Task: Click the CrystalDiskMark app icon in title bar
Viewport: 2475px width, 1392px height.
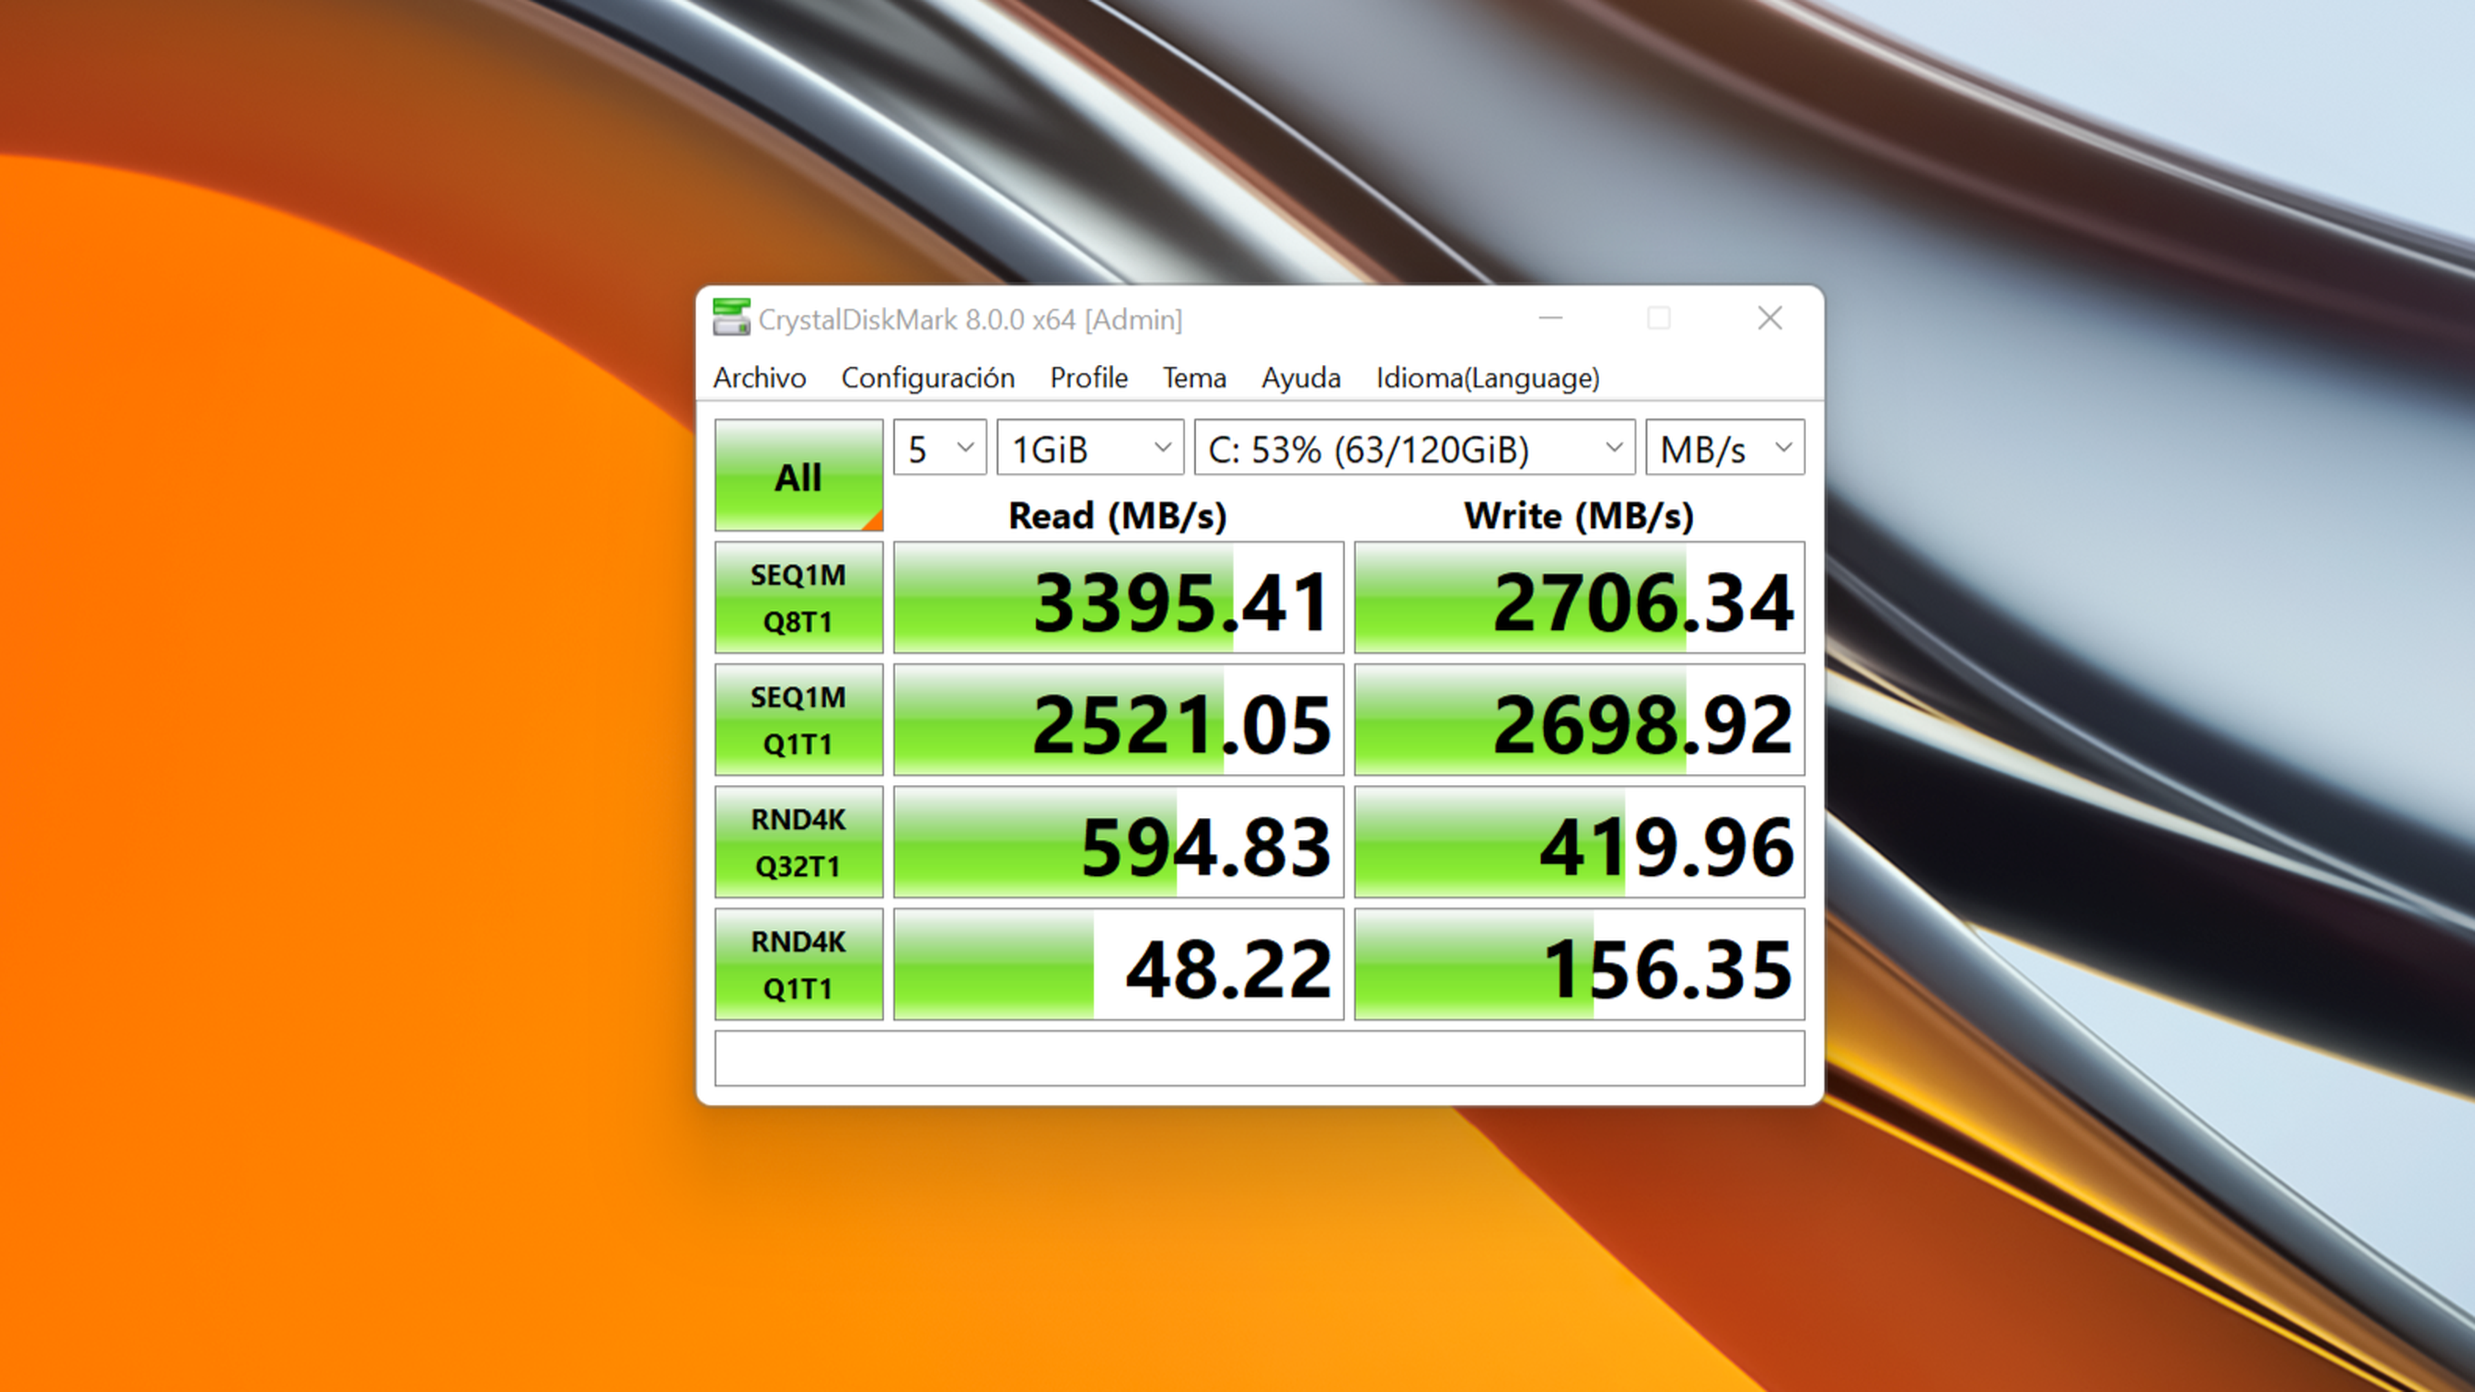Action: pos(730,318)
